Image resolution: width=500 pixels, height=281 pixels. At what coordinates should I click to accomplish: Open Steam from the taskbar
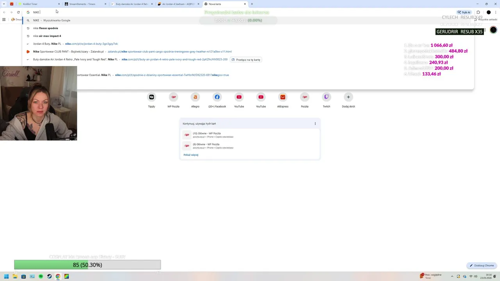[49, 276]
